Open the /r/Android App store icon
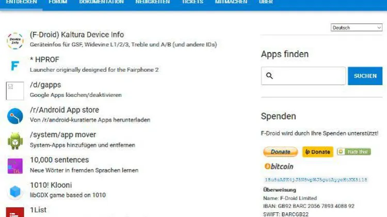The width and height of the screenshot is (387, 217). (15, 116)
